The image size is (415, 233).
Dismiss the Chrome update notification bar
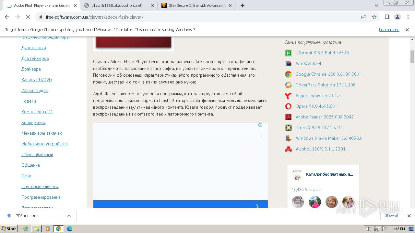tap(407, 30)
